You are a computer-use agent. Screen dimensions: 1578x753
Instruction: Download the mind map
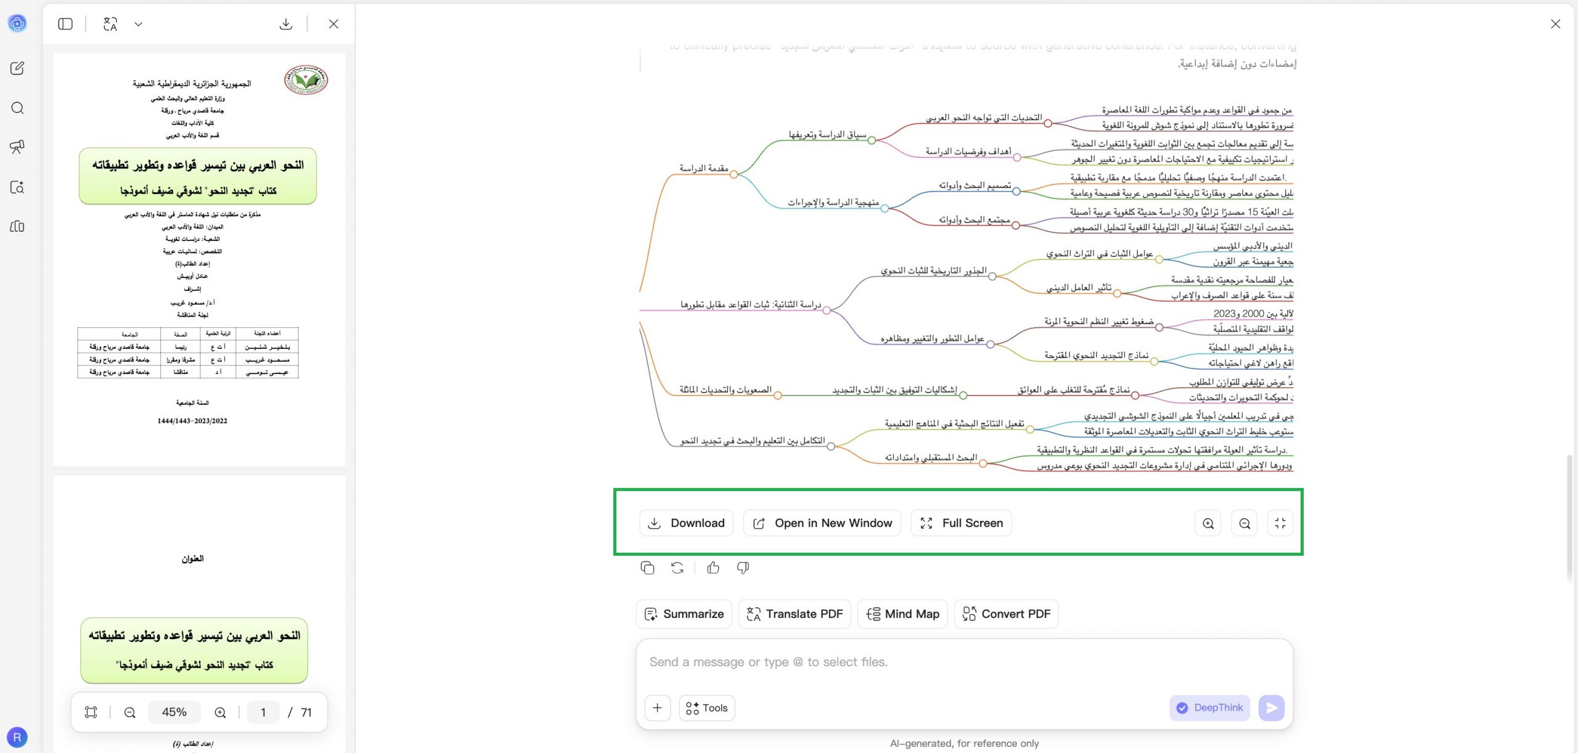686,523
